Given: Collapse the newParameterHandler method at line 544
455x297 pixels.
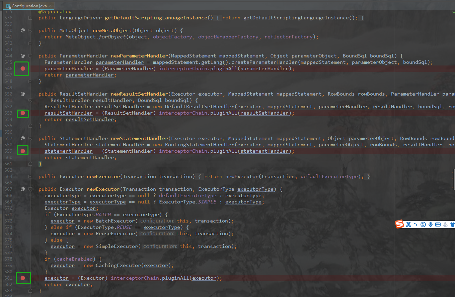Looking at the screenshot, I should point(30,56).
